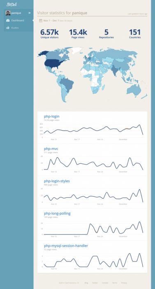Open the php-mysql-session-handler repository link
This screenshot has height=289, width=155.
(x=66, y=245)
